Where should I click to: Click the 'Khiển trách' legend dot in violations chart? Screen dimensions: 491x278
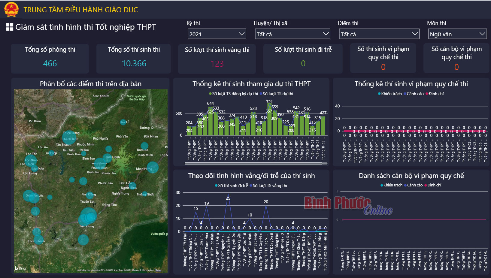379,94
